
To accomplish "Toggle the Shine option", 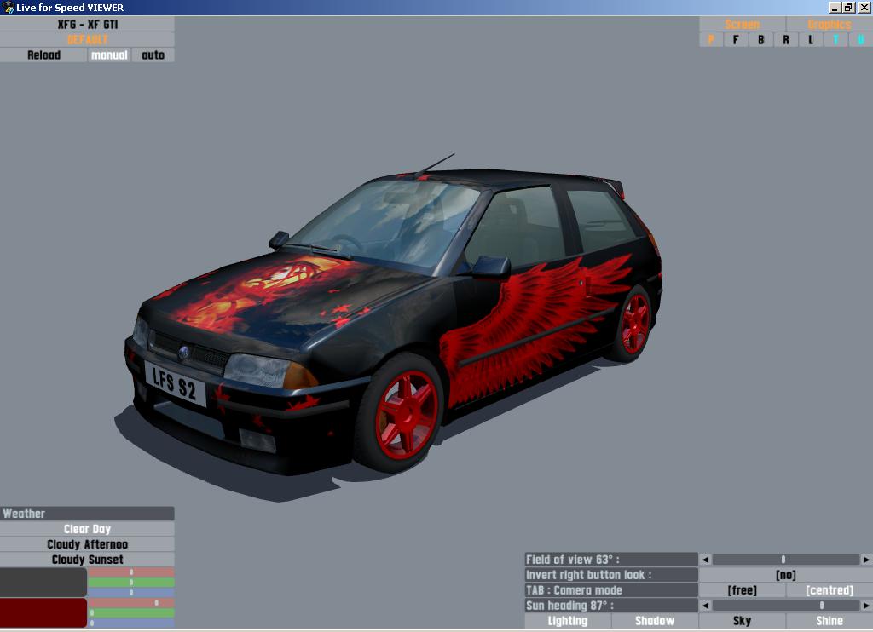I will pos(830,621).
